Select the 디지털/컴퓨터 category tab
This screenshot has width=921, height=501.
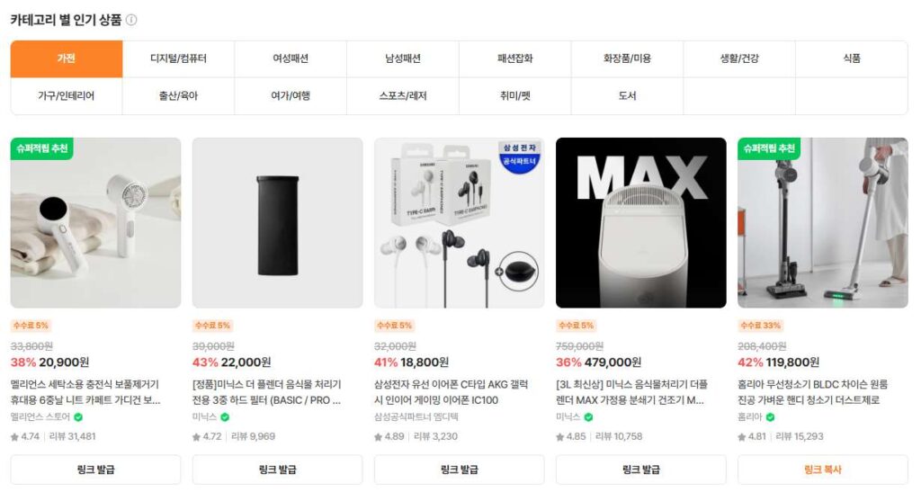(179, 58)
